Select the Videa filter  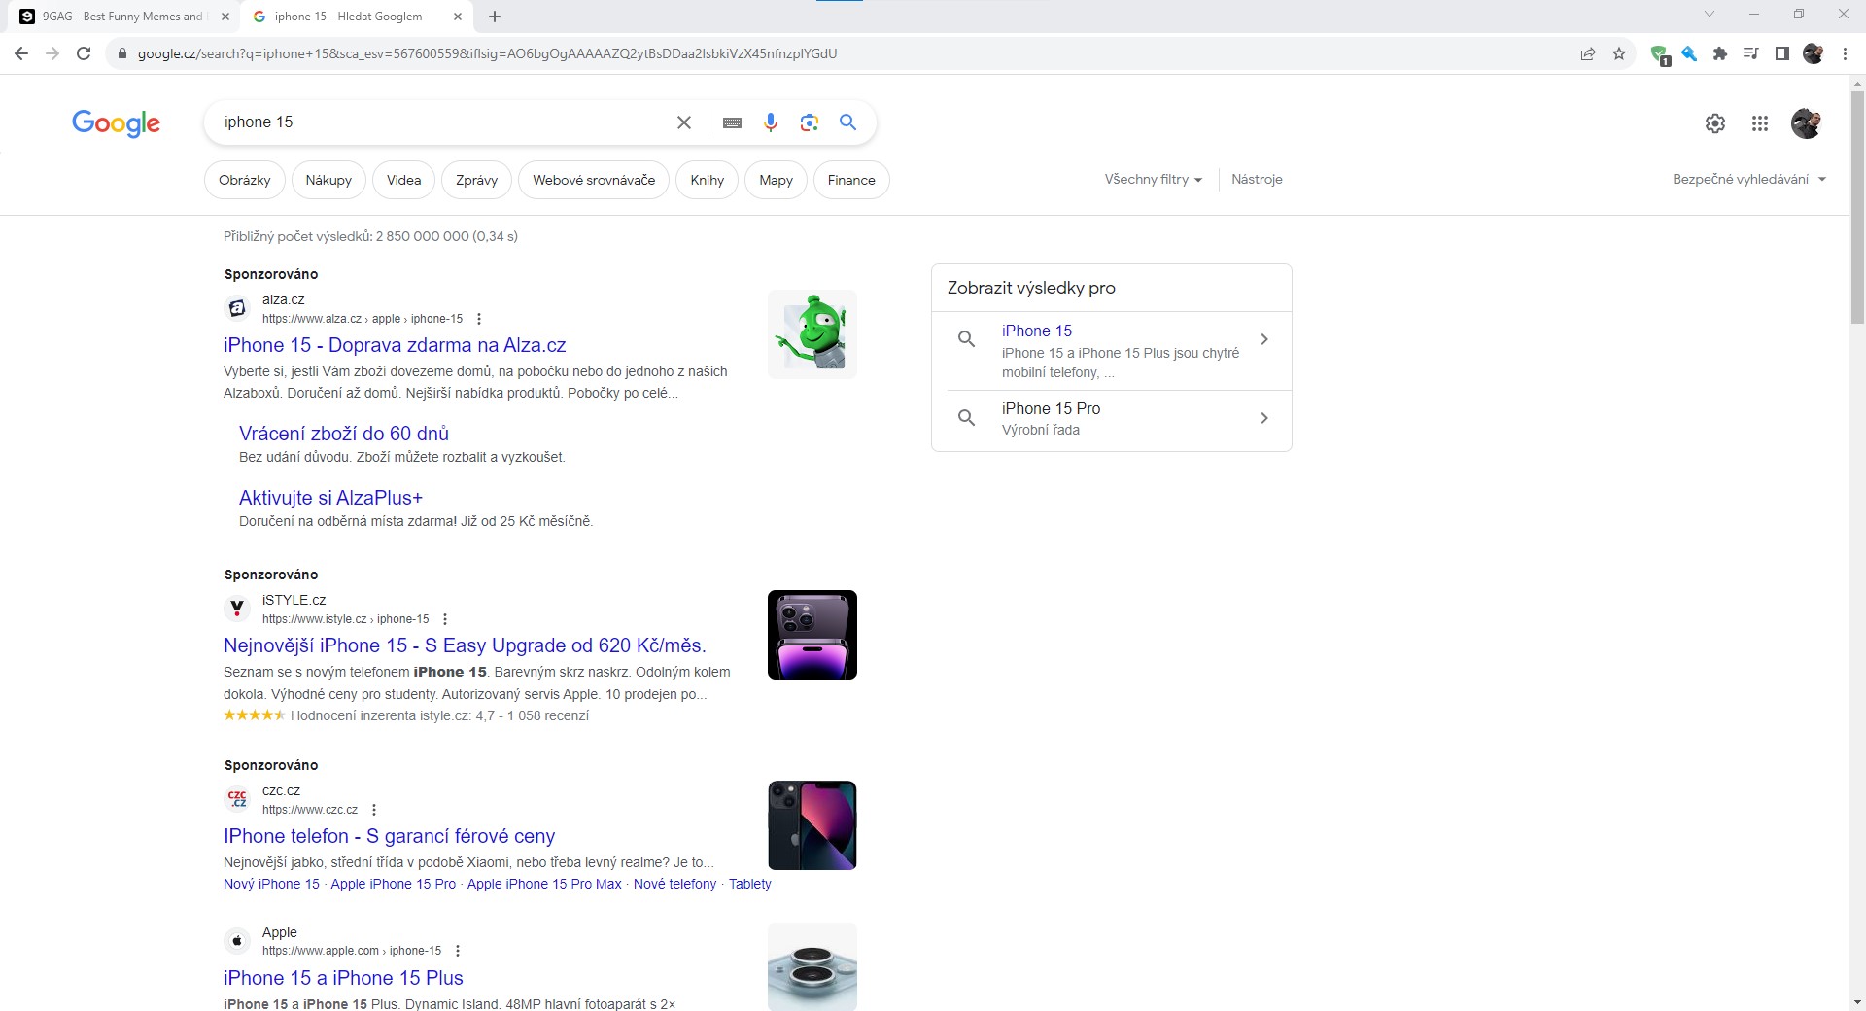coord(403,180)
